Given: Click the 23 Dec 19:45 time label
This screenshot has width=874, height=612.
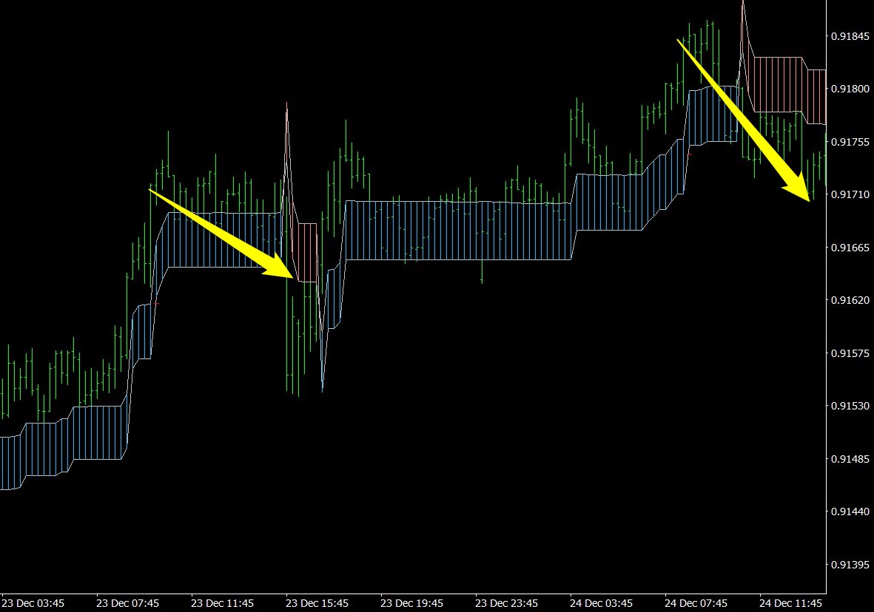Looking at the screenshot, I should (411, 603).
